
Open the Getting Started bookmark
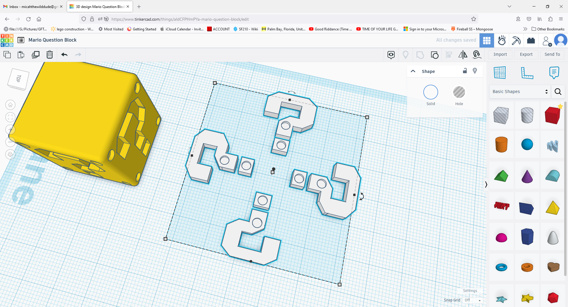pos(141,29)
